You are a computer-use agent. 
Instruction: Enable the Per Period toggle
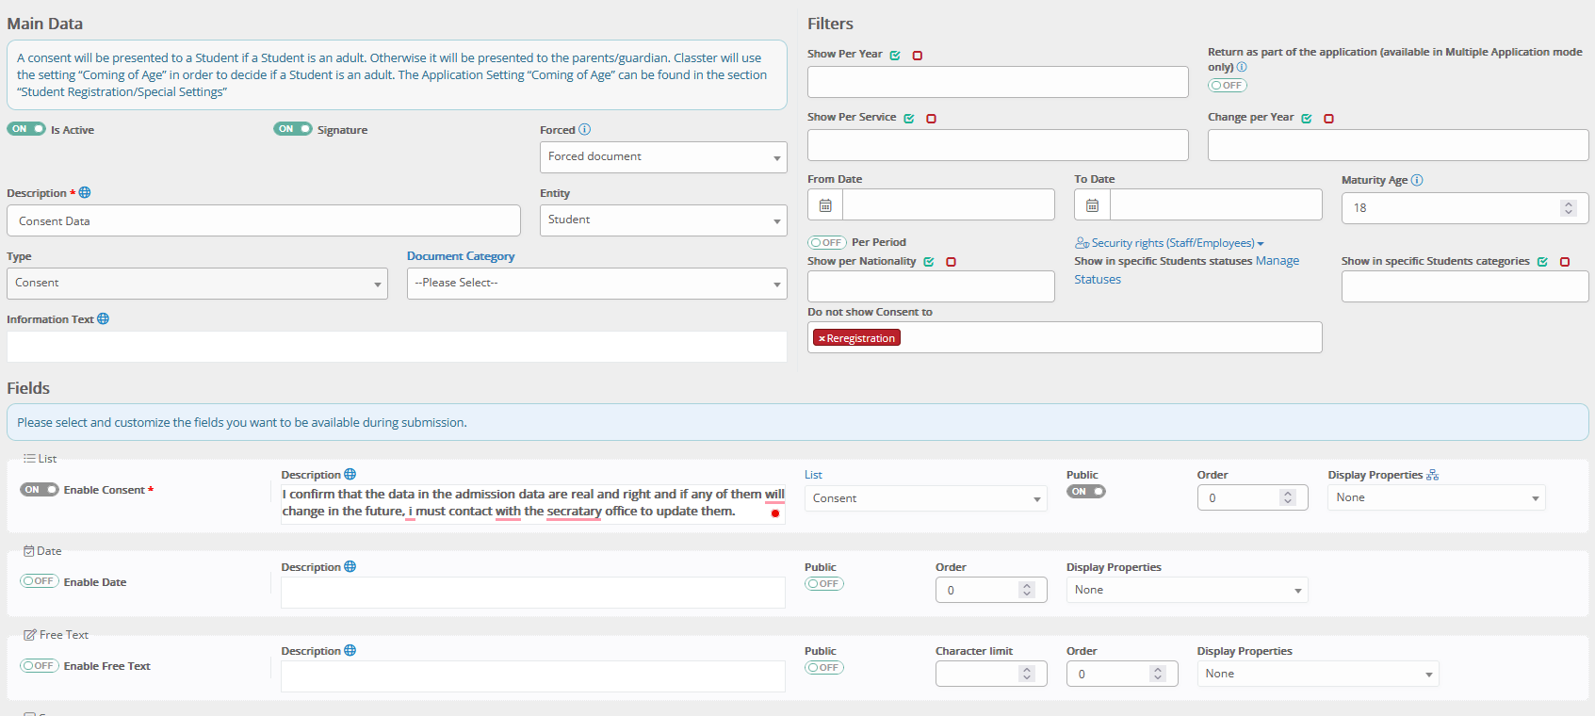point(827,242)
